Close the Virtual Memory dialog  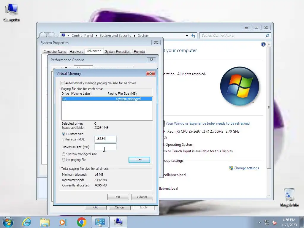(151, 74)
